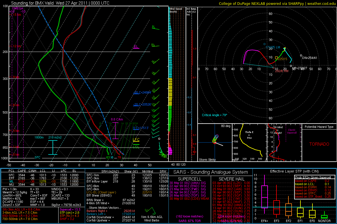Click the Eff Inflow Layer row label
Image resolution: width=337 pixels, height=224 pixels.
pos(97,181)
